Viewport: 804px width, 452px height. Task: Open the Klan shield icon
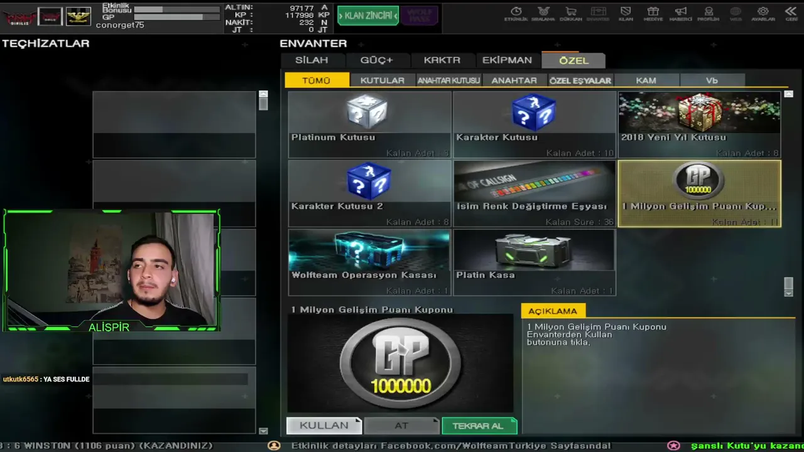click(x=626, y=14)
